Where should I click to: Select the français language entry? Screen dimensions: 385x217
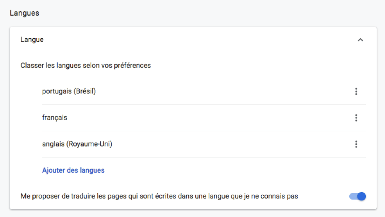[55, 117]
